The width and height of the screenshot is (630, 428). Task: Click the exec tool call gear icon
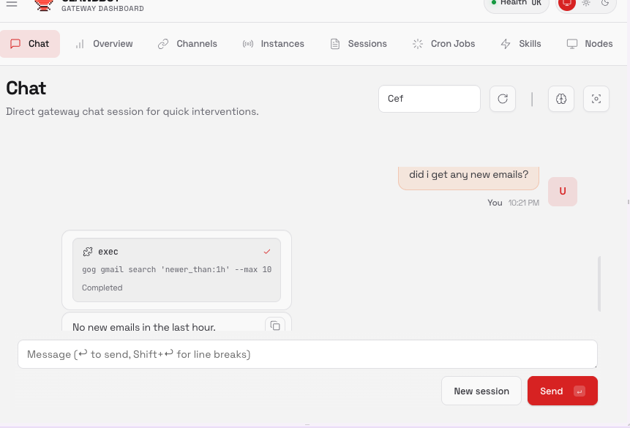tap(89, 251)
